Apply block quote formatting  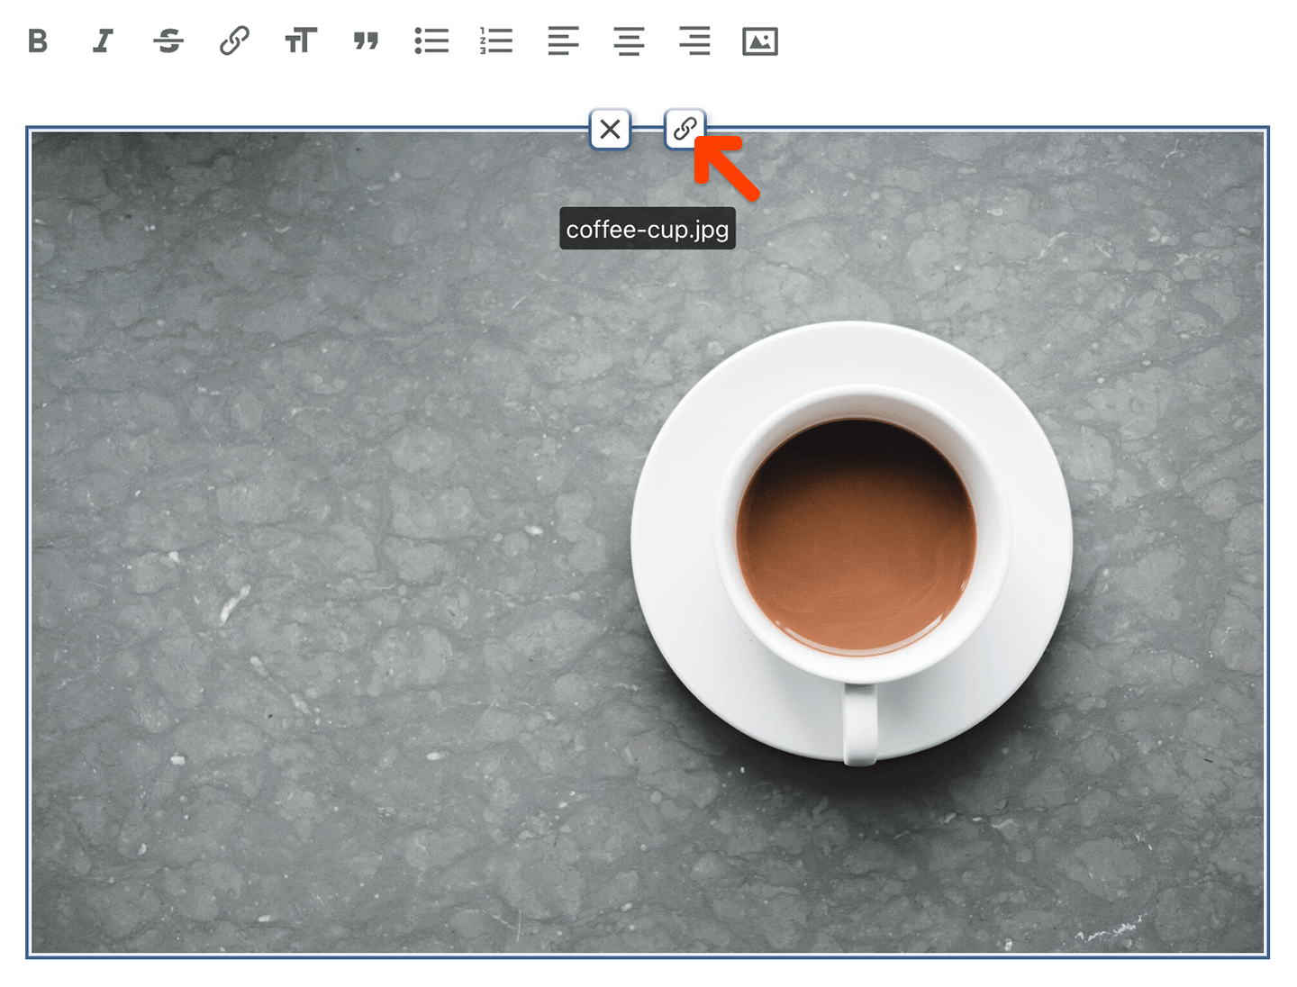tap(366, 41)
